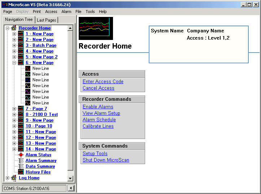Click the Recorder Home house icon
This screenshot has height=194, width=261.
[14, 28]
